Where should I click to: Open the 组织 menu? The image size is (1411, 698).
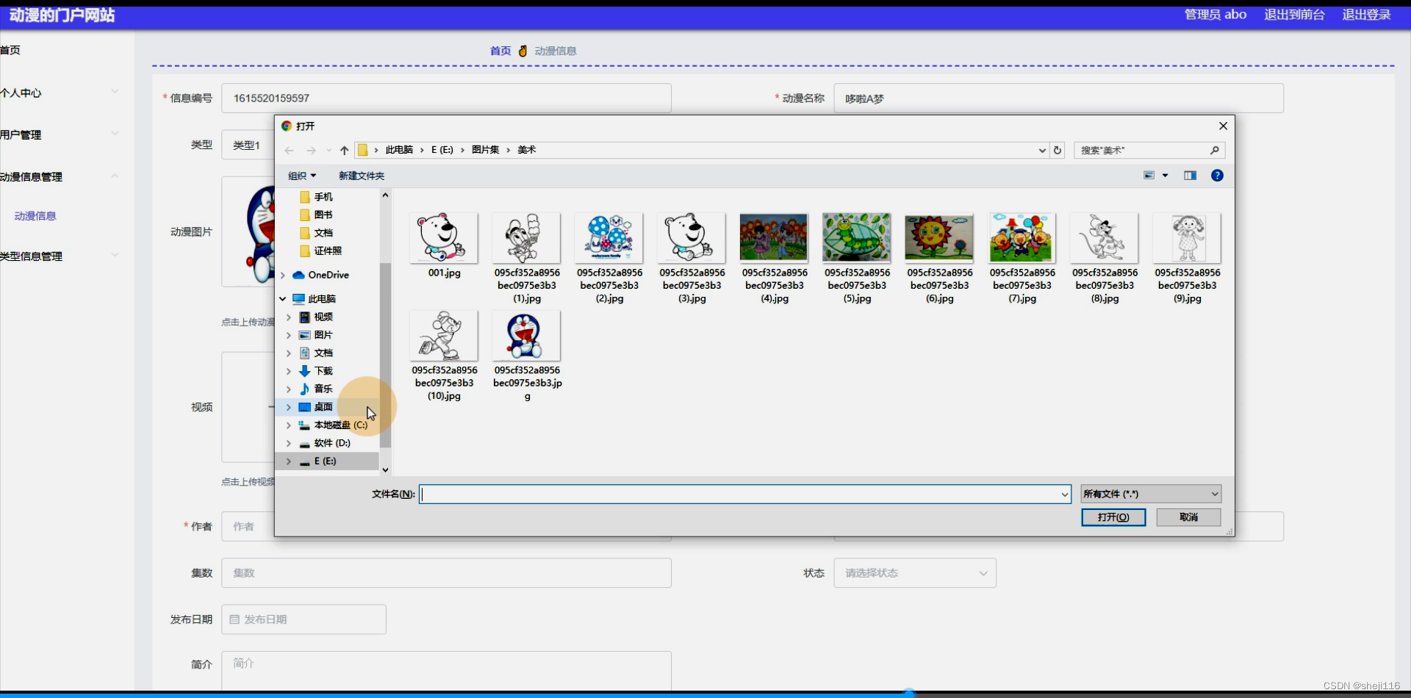(302, 176)
